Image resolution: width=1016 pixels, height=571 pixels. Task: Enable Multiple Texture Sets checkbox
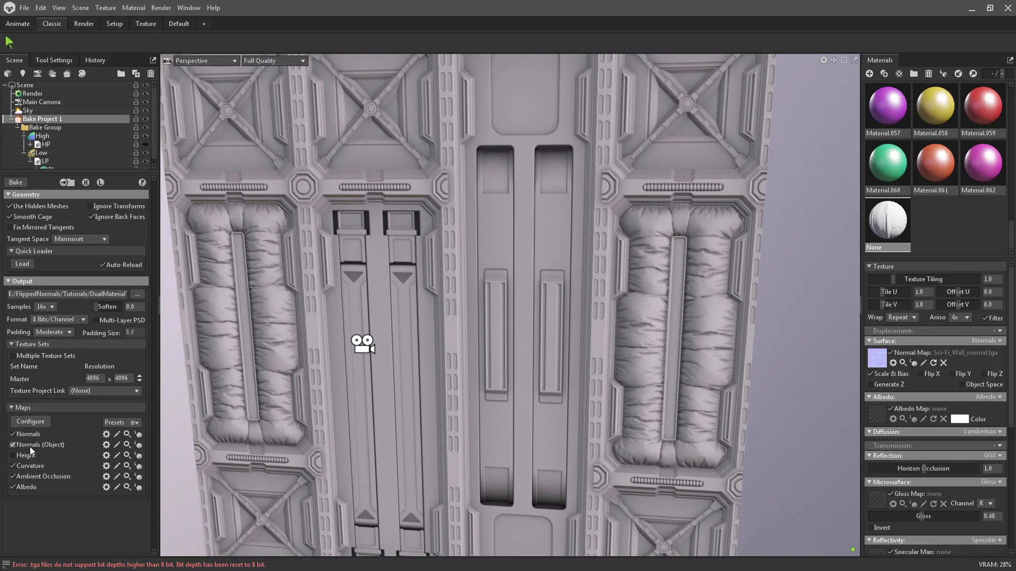(13, 356)
